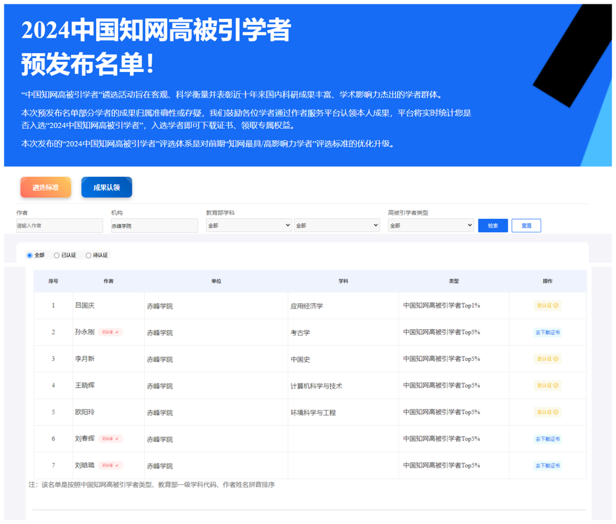The width and height of the screenshot is (616, 524).
Task: Click the 重置 reset button
Action: point(526,225)
